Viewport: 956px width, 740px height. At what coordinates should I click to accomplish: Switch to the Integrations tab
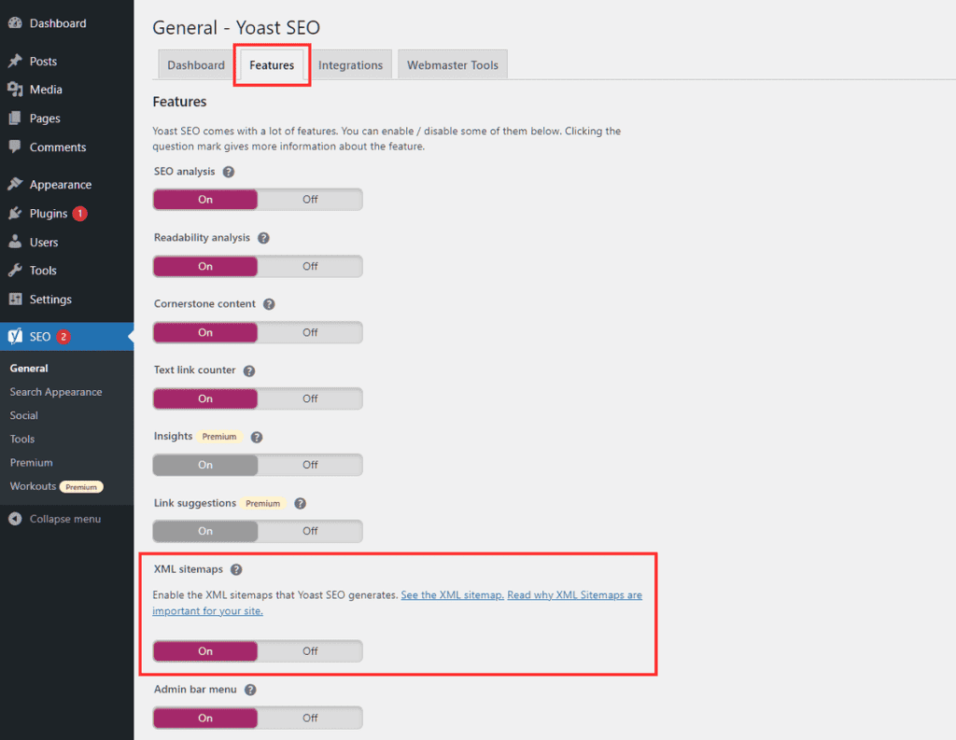click(351, 64)
